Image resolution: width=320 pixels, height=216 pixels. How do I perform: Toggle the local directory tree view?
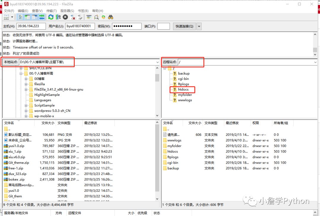[x=27, y=17]
